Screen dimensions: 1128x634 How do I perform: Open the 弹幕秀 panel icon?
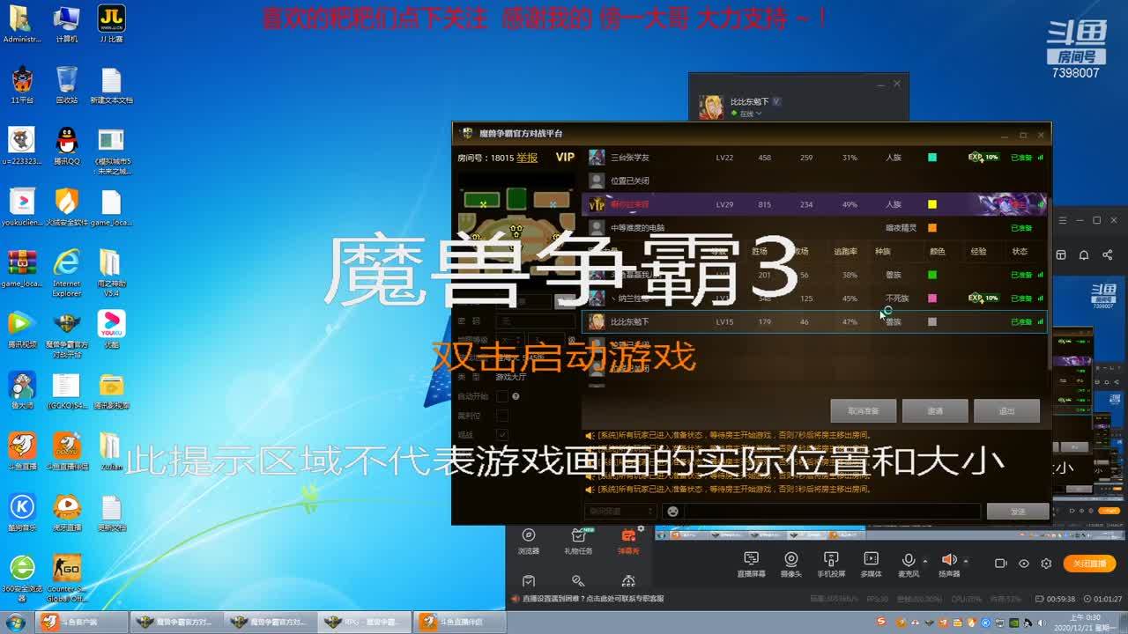pyautogui.click(x=628, y=541)
